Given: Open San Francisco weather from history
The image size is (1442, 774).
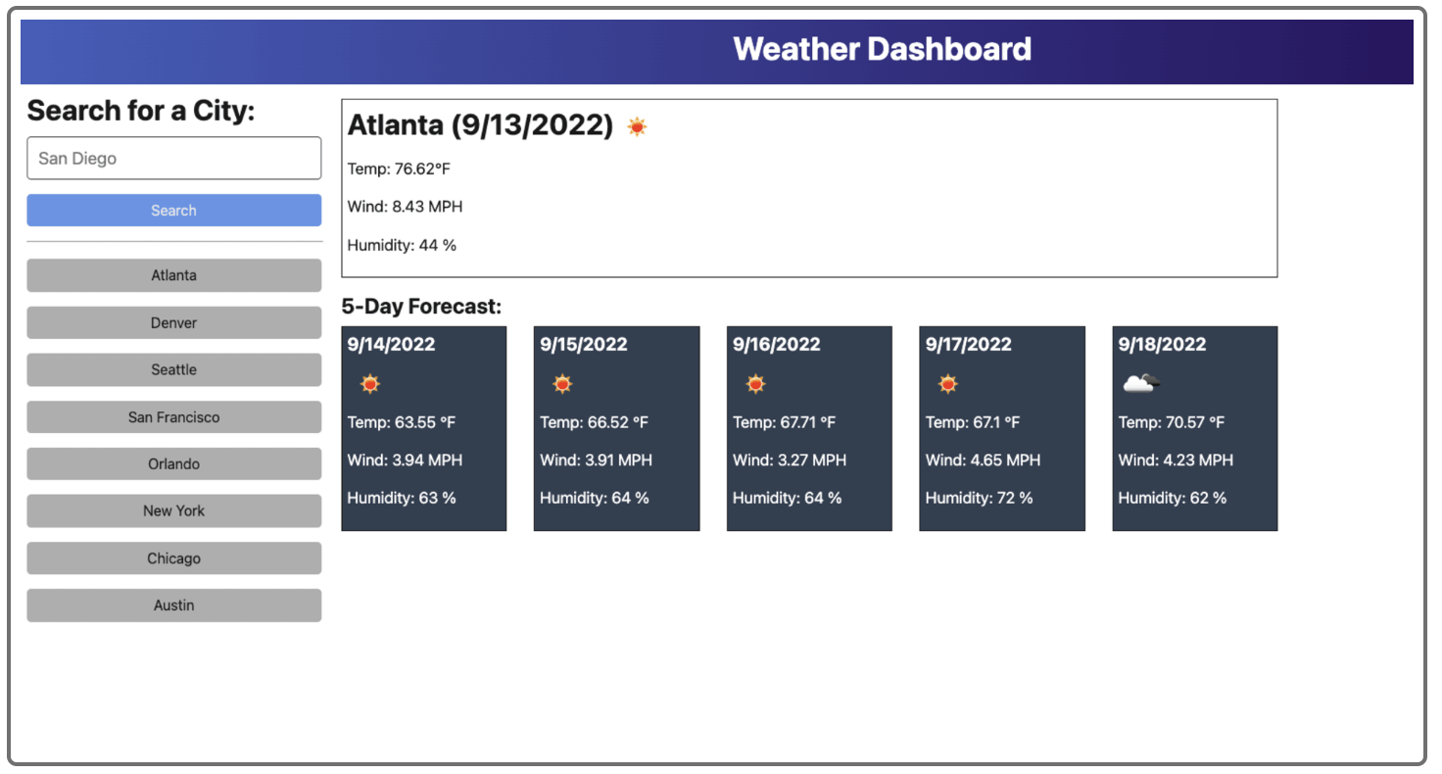Looking at the screenshot, I should click(174, 416).
